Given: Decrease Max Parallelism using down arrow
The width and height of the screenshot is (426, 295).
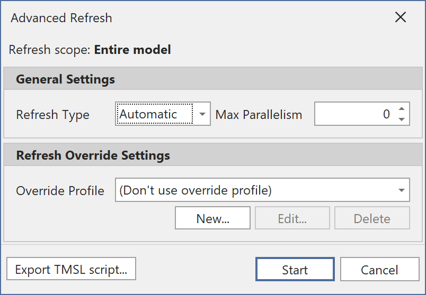Looking at the screenshot, I should coord(402,119).
